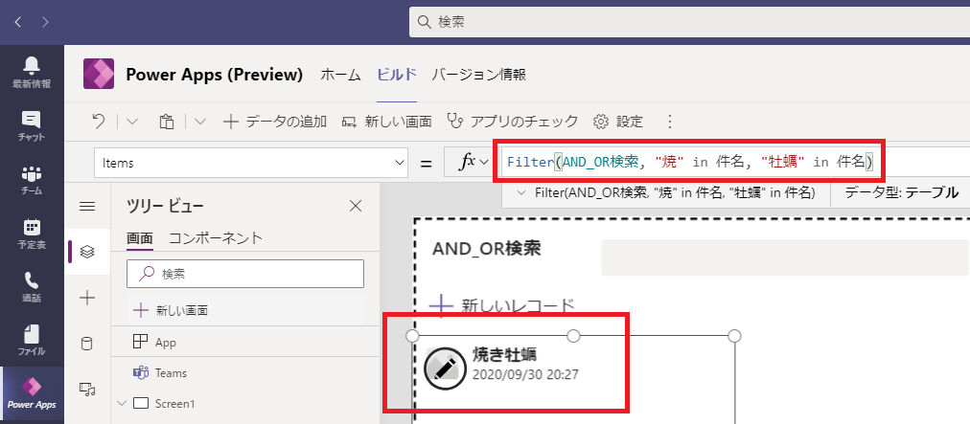Expand the paste dropdown arrow
Image resolution: width=970 pixels, height=424 pixels.
pos(199,122)
